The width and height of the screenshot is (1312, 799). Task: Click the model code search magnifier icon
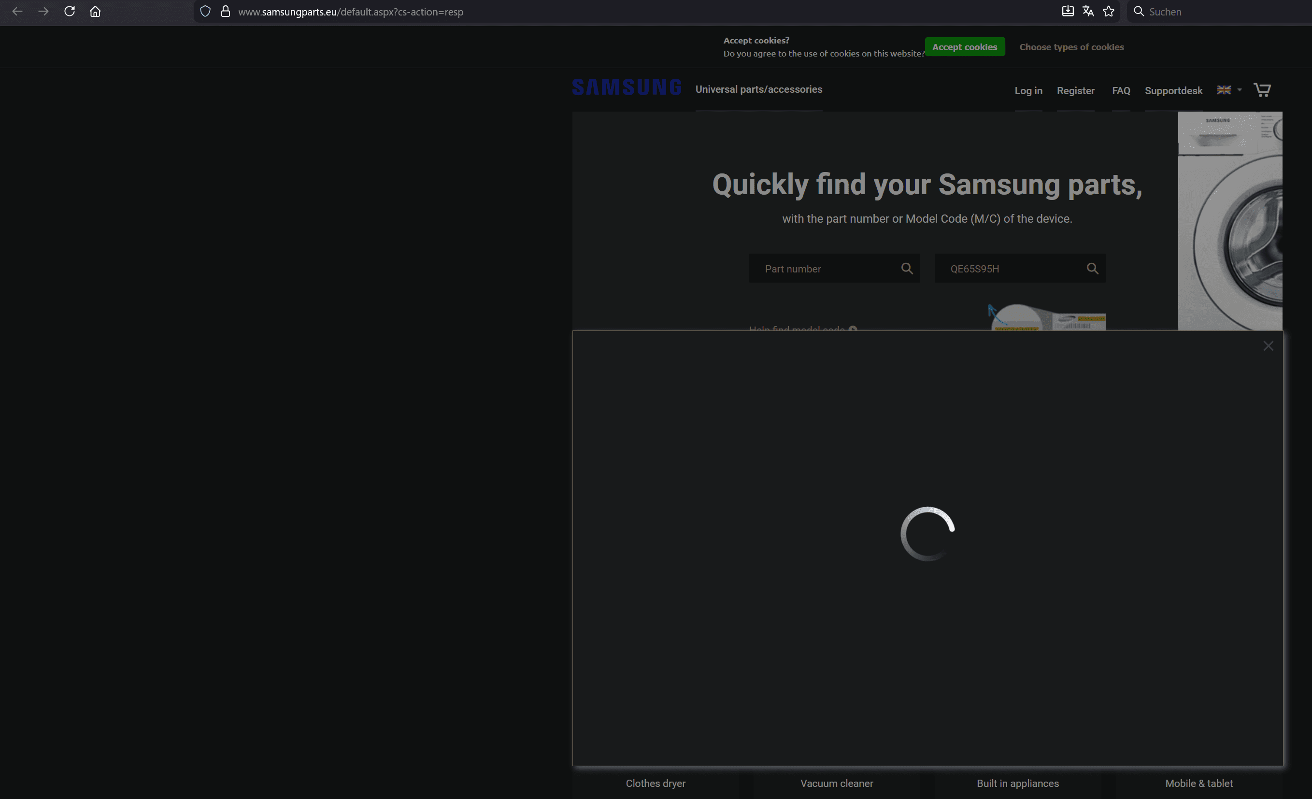pyautogui.click(x=1093, y=268)
